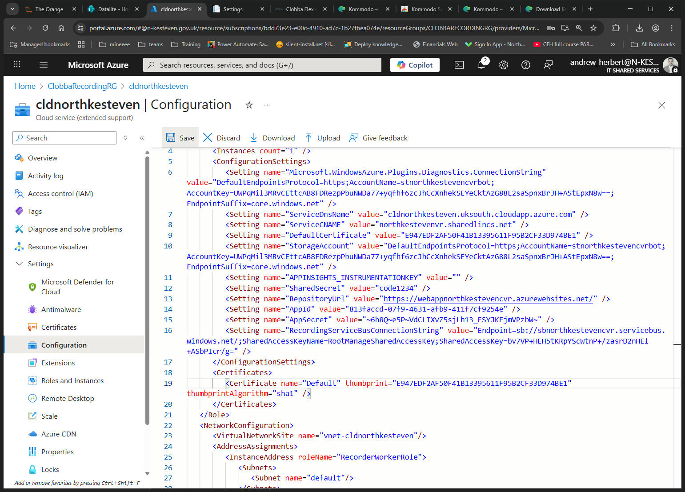
Task: Favorite cldnorthkesteven with the star icon
Action: tap(249, 105)
